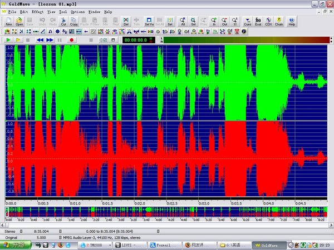Click the status format icon next to Stereo
Screen dimensions: 334x250
pos(21,231)
